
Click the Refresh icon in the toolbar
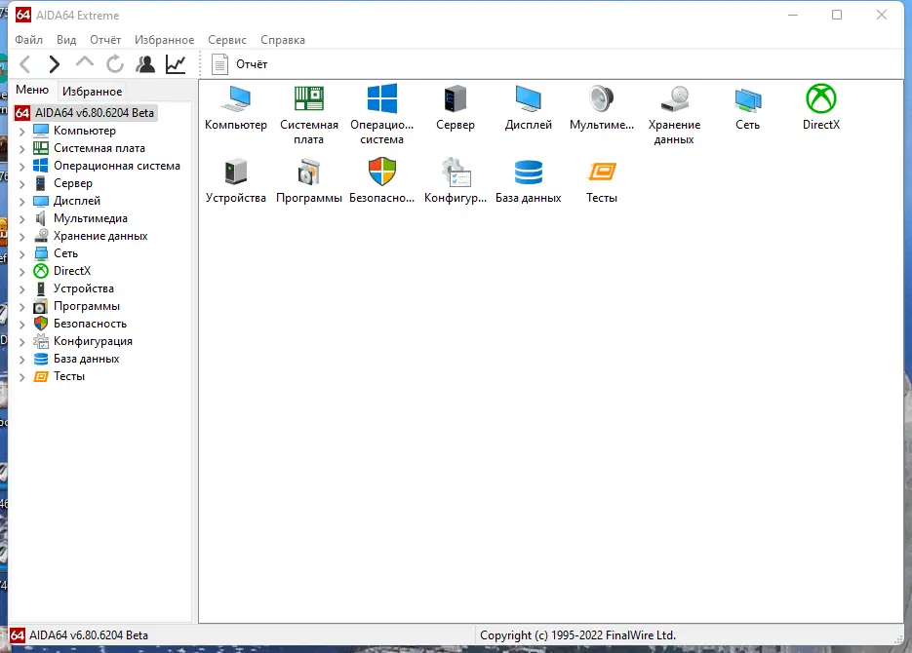click(115, 64)
